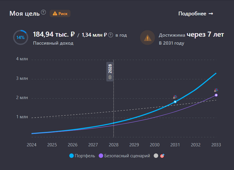This screenshot has width=234, height=170.
Task: Click the help icon beside 'Моя цель'
Action: 43,13
